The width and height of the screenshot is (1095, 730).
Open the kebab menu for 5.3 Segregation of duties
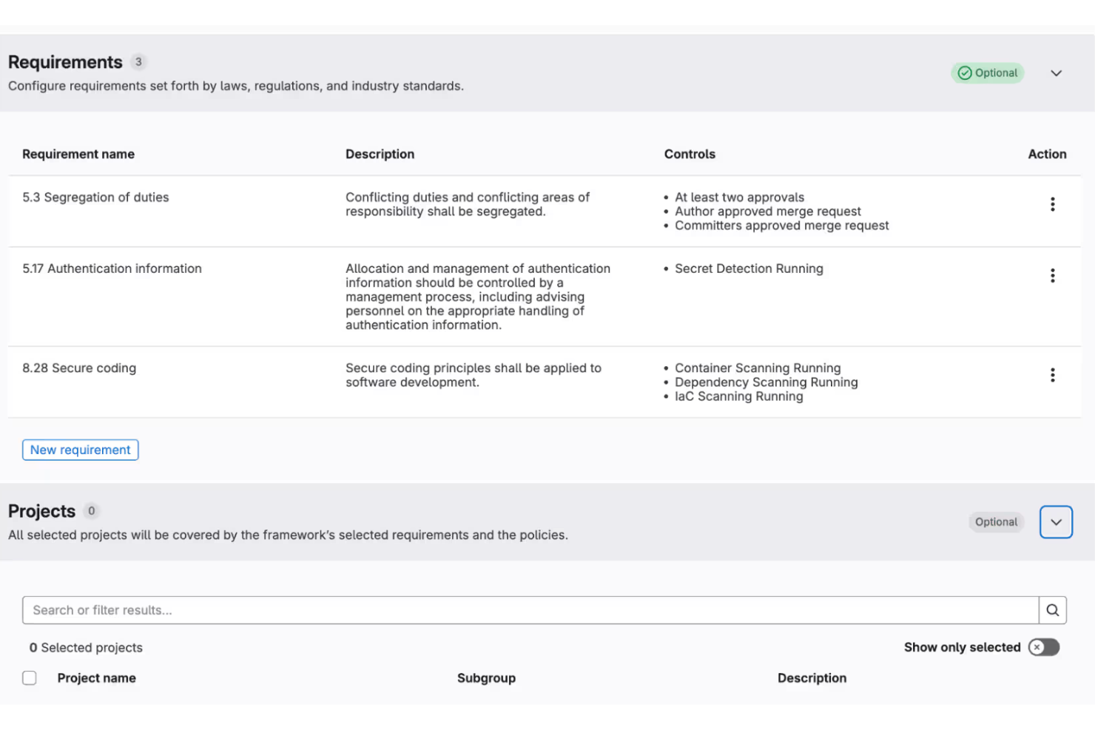[1052, 204]
